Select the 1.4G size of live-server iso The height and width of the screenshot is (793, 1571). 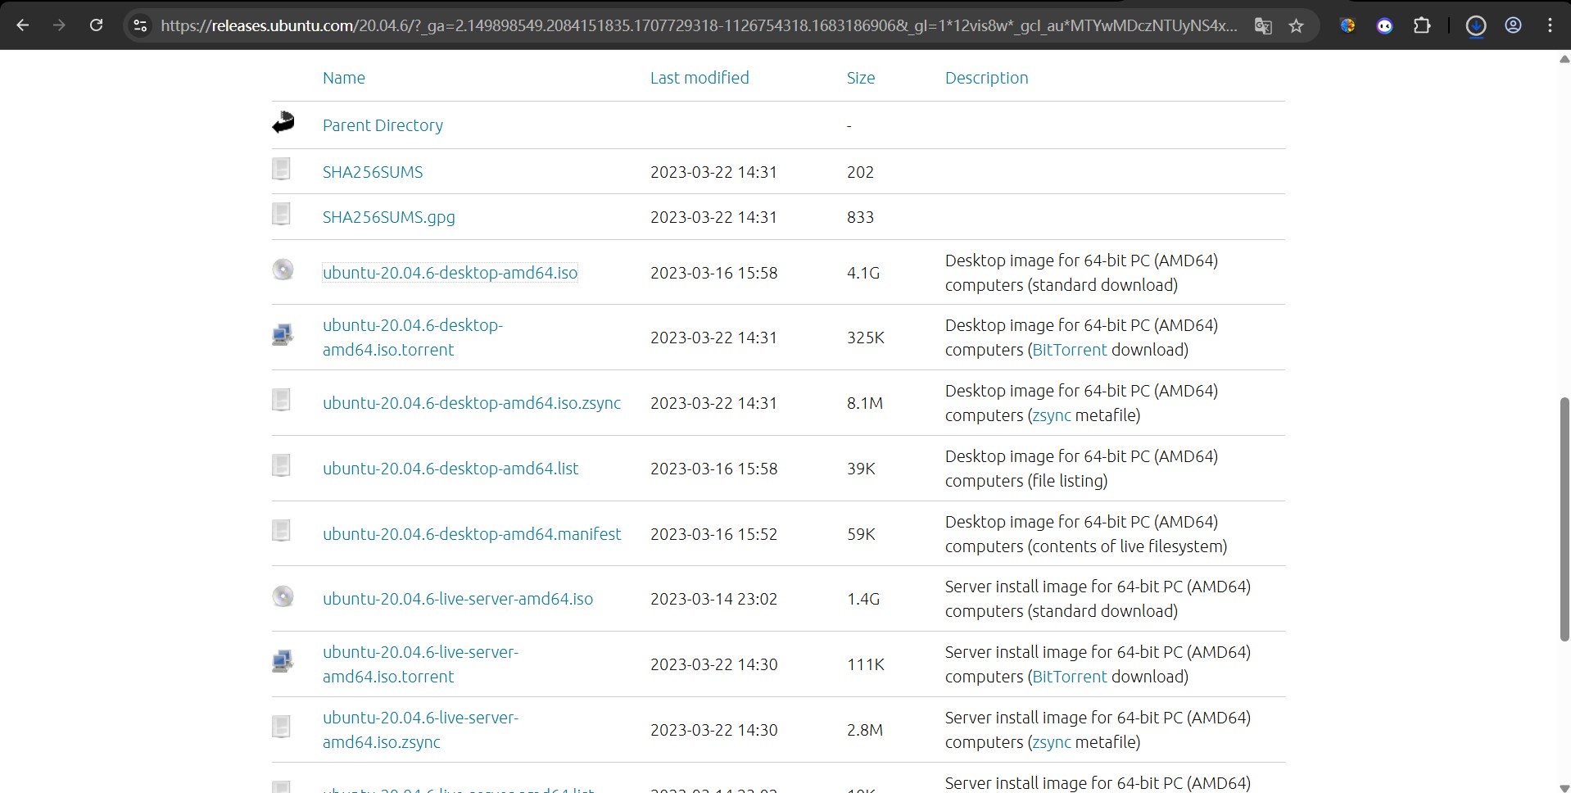click(x=863, y=599)
